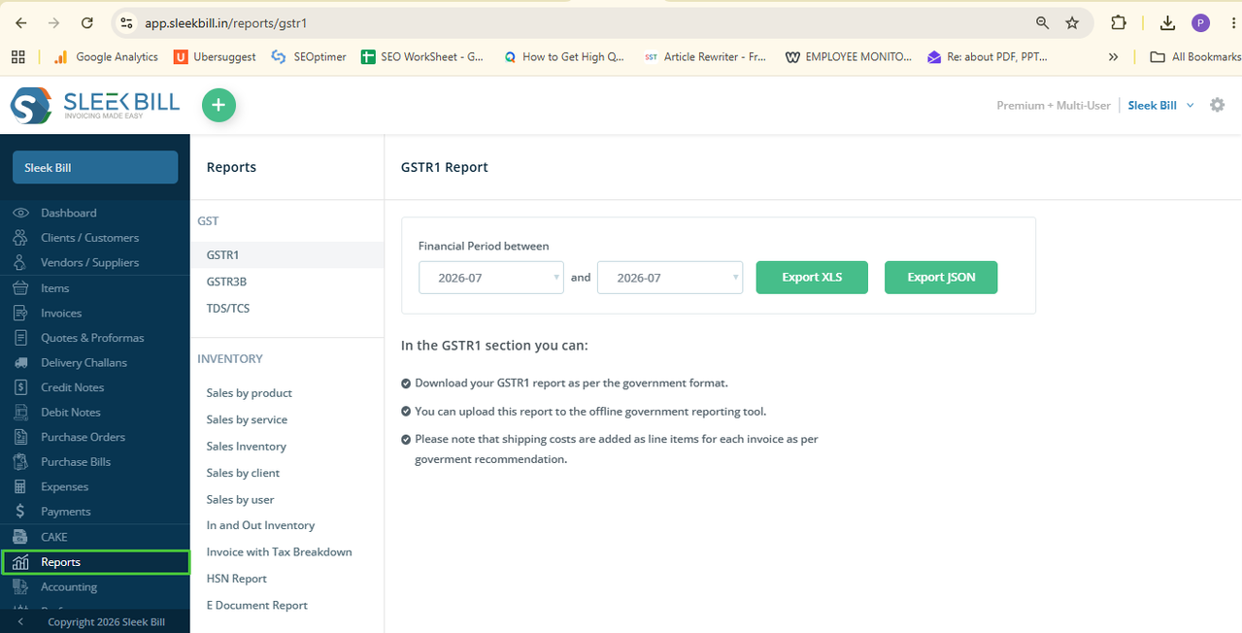Click the Dashboard eye icon in sidebar

[x=20, y=213]
